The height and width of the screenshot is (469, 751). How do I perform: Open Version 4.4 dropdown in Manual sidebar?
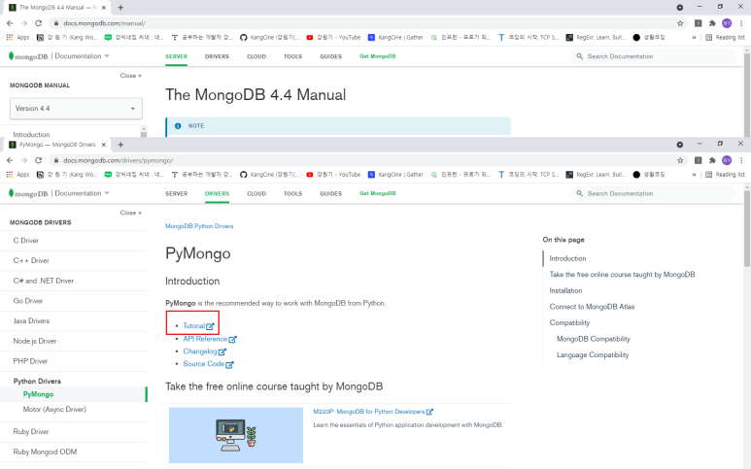coord(76,109)
